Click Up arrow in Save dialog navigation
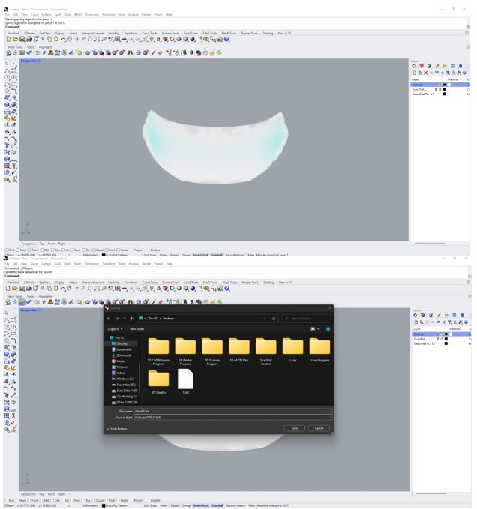Screen dimensions: 477x509 coord(131,319)
